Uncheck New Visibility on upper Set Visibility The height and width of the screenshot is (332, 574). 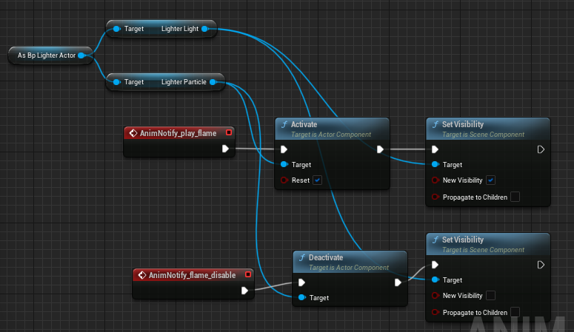click(490, 180)
